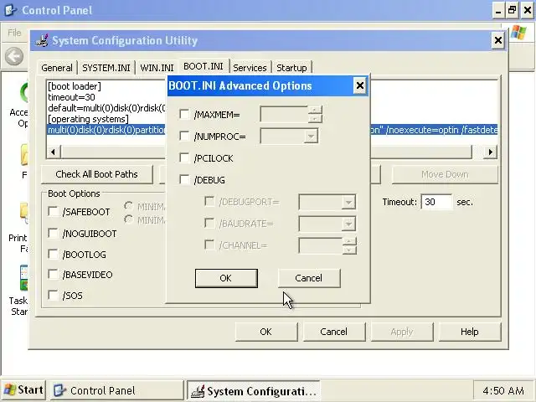Select the [operating systems] line
Viewport: 536px width, 402px height.
click(88, 119)
